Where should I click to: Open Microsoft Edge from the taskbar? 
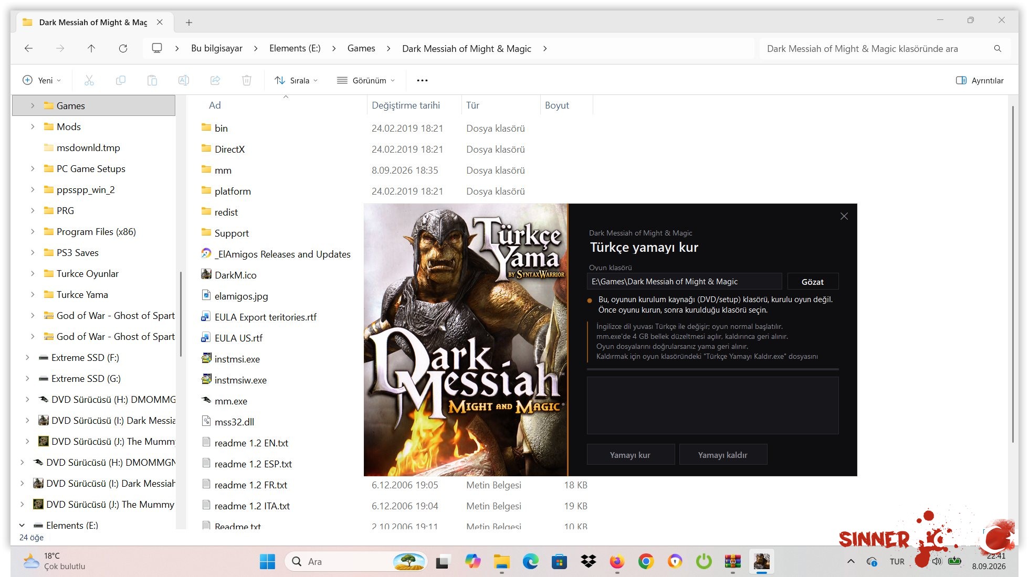click(x=530, y=562)
